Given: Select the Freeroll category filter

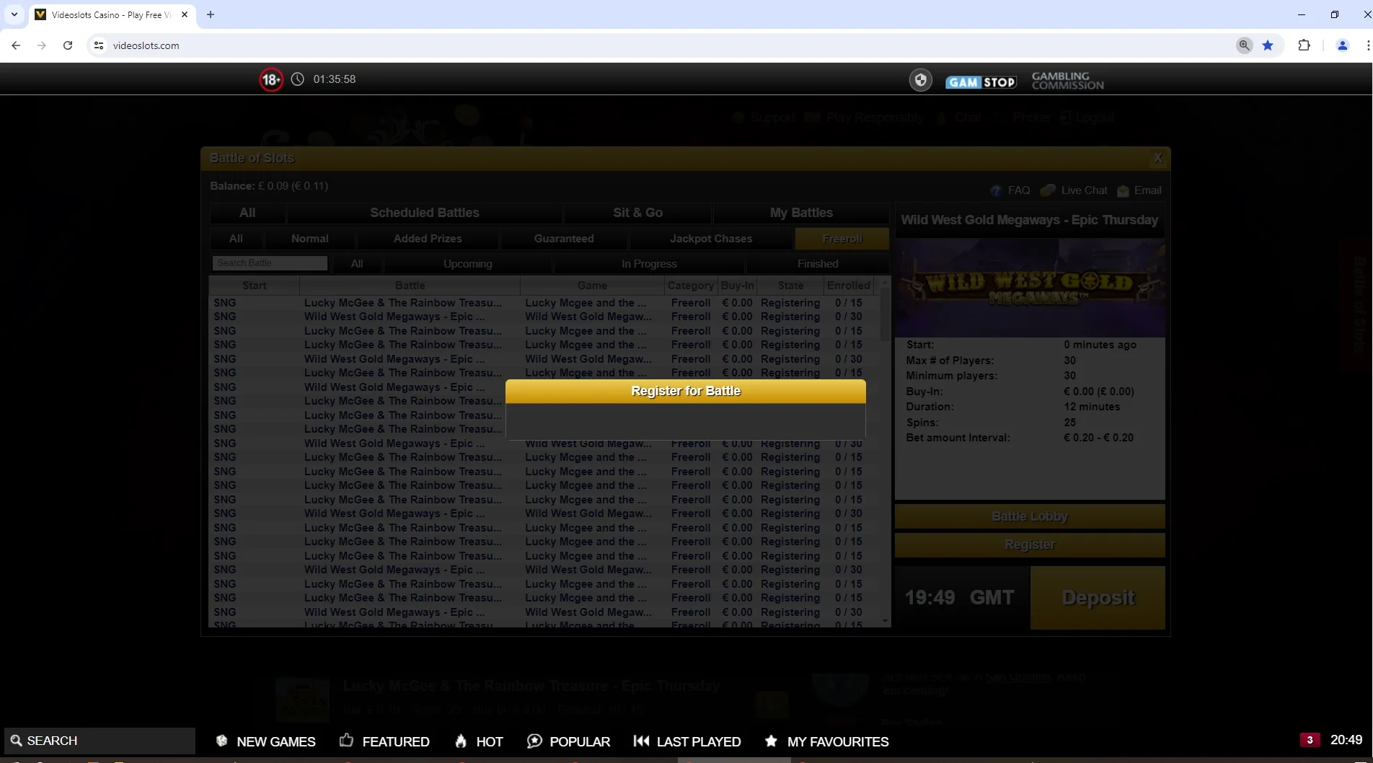Looking at the screenshot, I should [842, 239].
